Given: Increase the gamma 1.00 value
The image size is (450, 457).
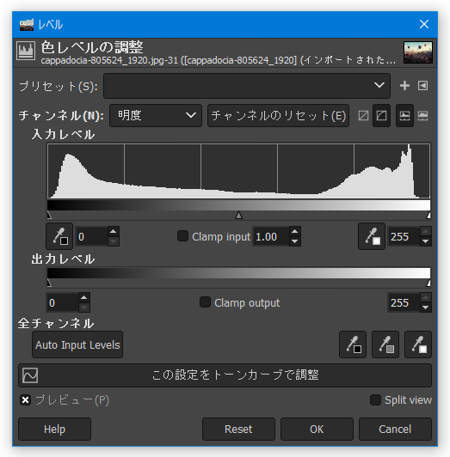Looking at the screenshot, I should 294,232.
